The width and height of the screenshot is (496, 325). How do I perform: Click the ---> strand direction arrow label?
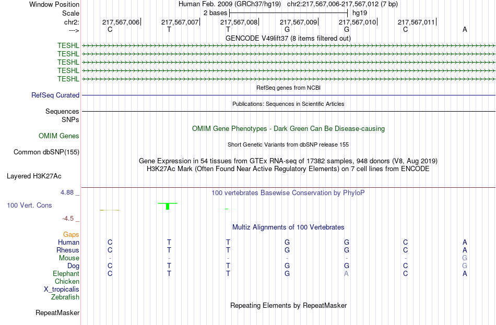(74, 30)
